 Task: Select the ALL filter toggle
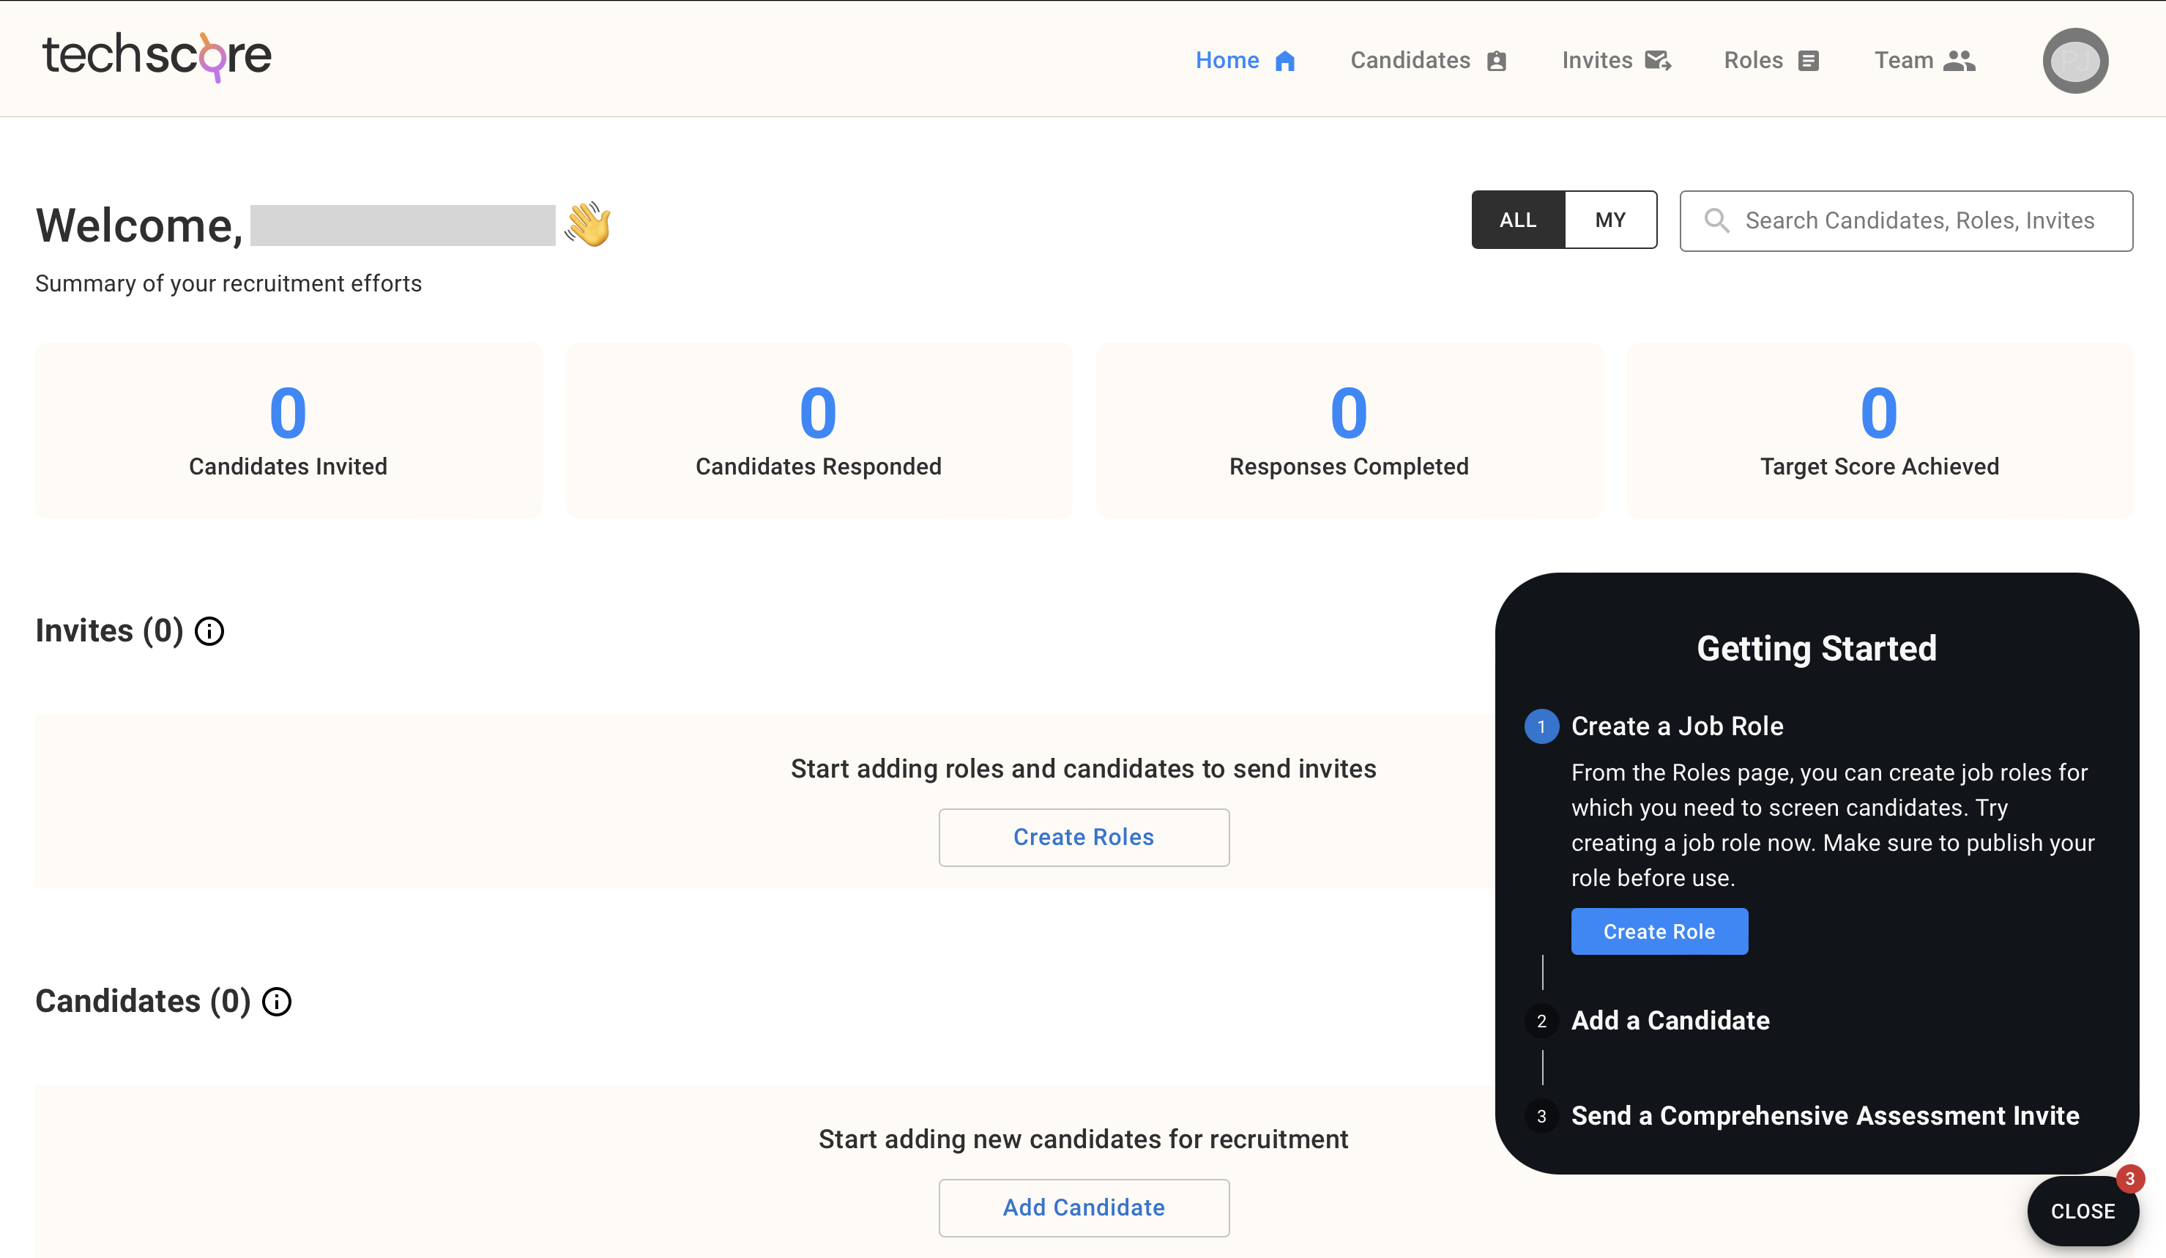(x=1518, y=220)
